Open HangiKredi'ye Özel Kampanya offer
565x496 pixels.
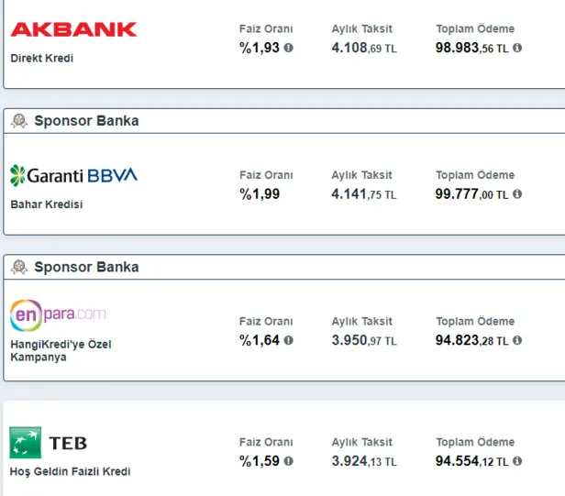[x=61, y=350]
